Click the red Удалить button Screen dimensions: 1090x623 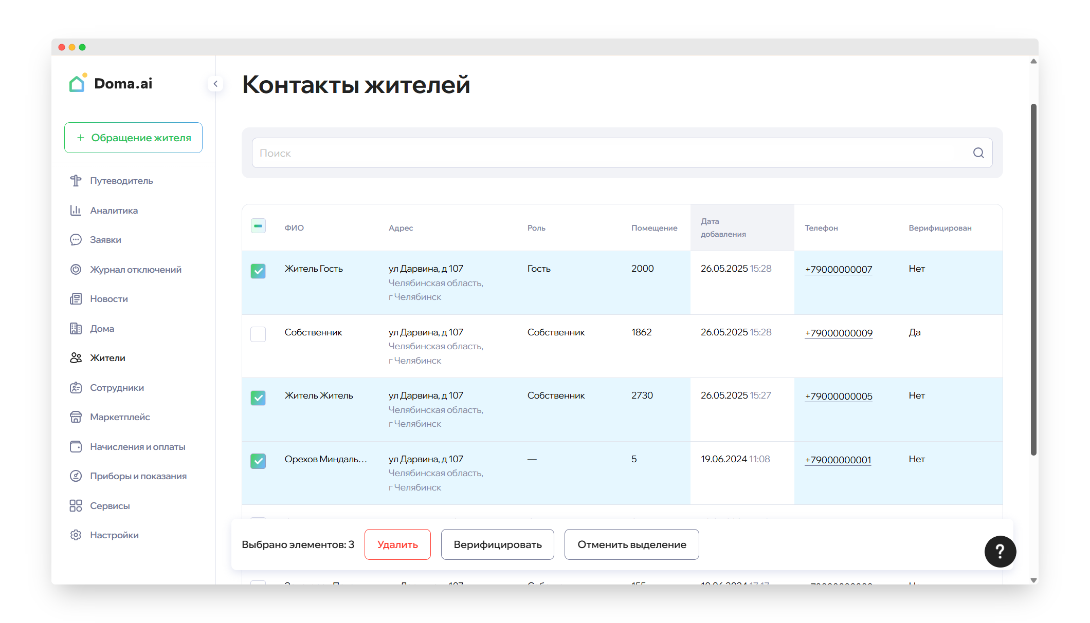pyautogui.click(x=397, y=544)
